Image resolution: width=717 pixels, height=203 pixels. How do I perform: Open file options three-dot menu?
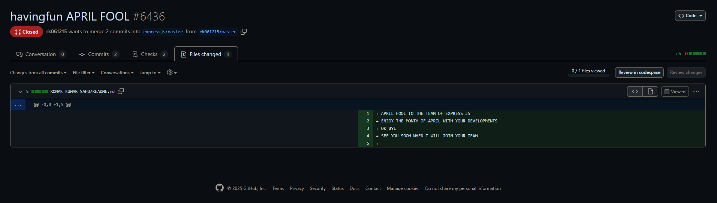696,91
